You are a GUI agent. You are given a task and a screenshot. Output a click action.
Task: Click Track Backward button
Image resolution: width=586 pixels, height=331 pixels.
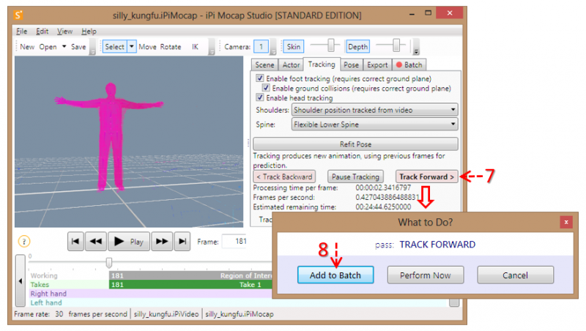[x=284, y=176]
